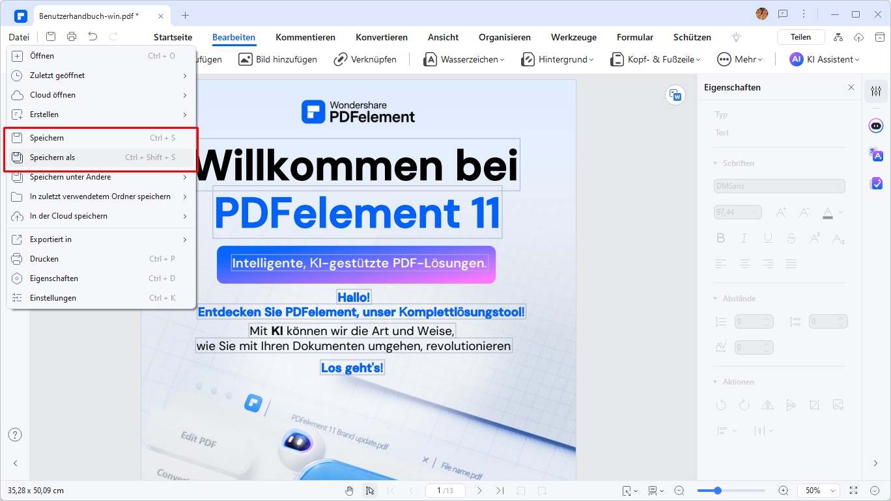This screenshot has width=891, height=501.
Task: Open the checklist sidebar icon
Action: click(876, 183)
